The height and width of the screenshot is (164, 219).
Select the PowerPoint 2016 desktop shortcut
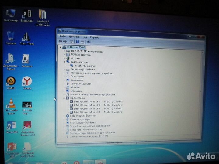click(x=12, y=150)
